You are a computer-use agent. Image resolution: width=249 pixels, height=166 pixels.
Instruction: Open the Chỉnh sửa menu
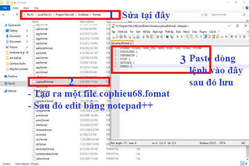(122, 32)
